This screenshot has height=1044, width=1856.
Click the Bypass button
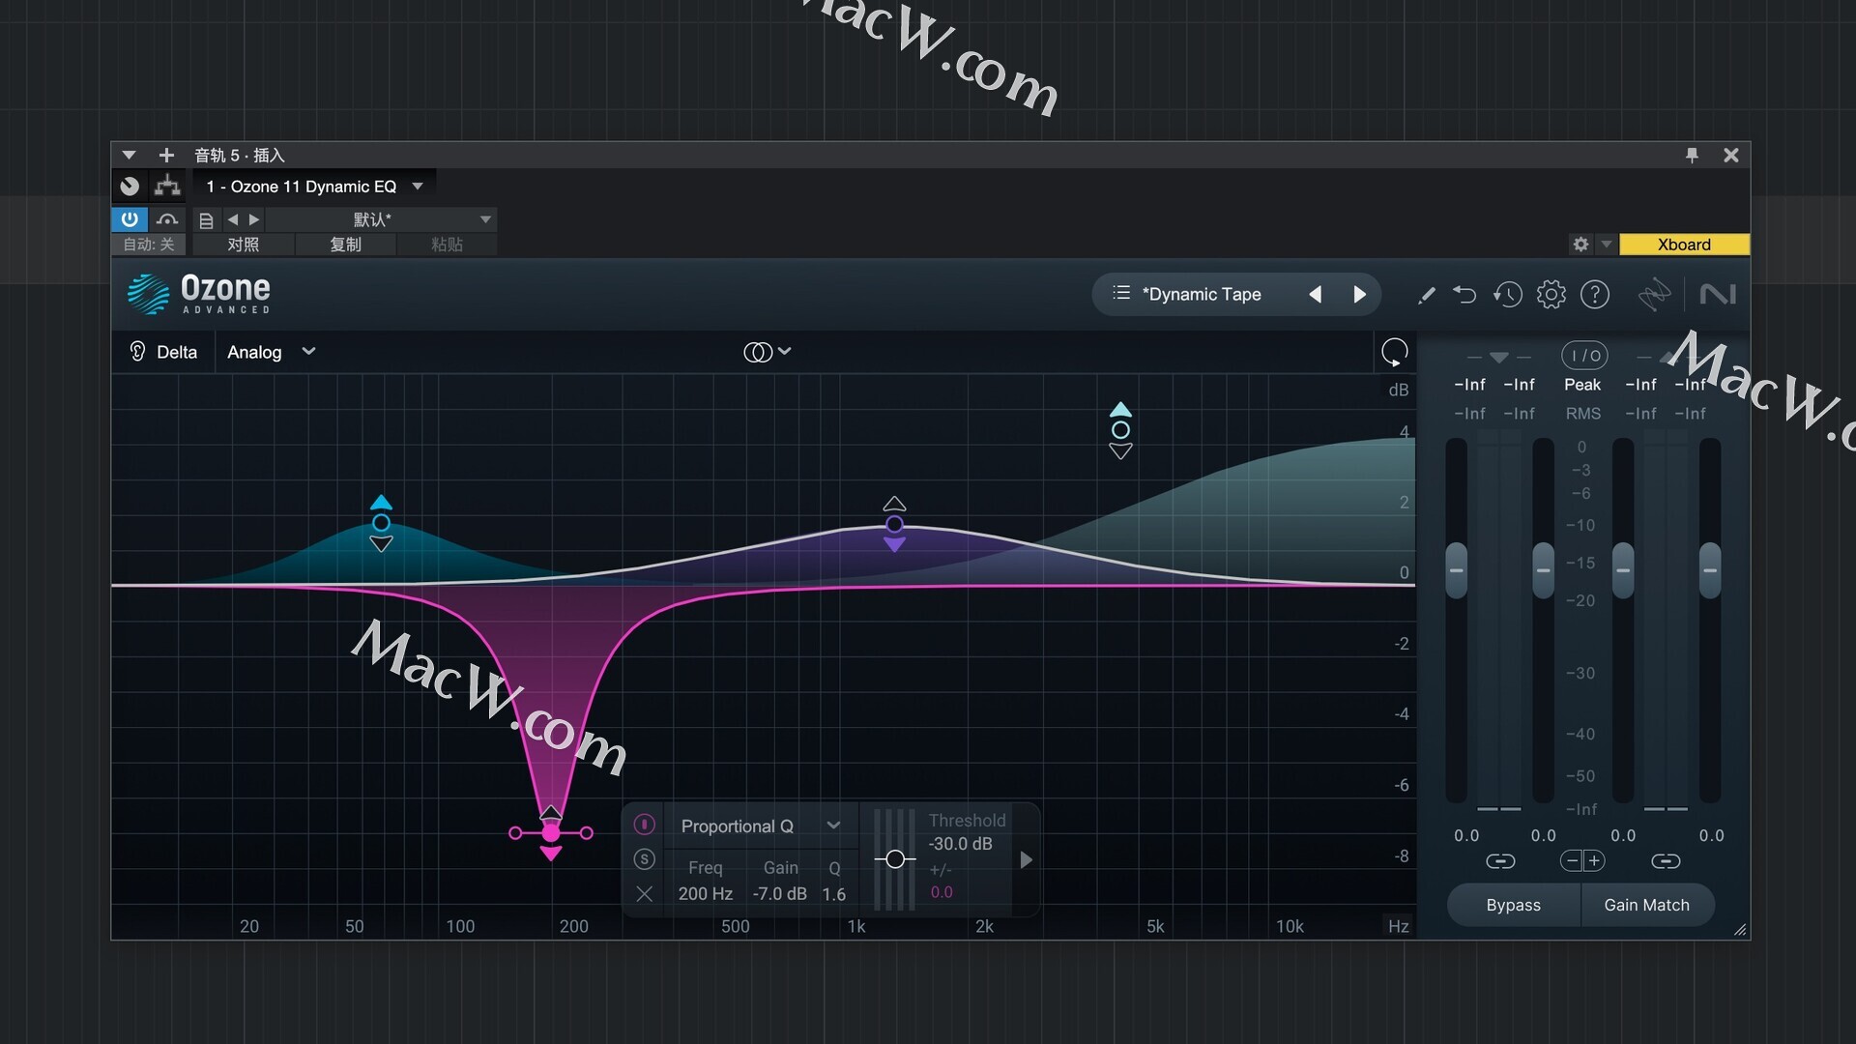coord(1513,905)
